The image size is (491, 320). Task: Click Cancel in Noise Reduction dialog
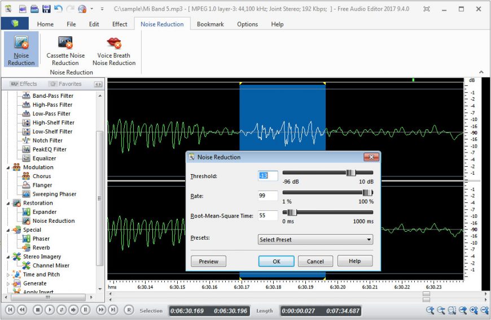coord(315,261)
